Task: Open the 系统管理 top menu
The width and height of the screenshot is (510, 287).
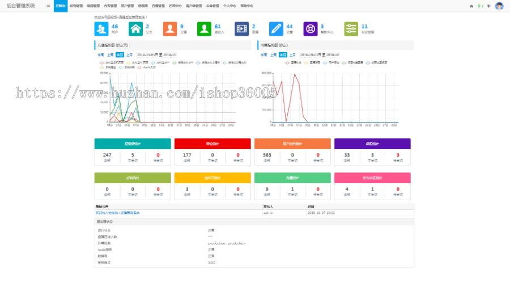Action: (76, 6)
